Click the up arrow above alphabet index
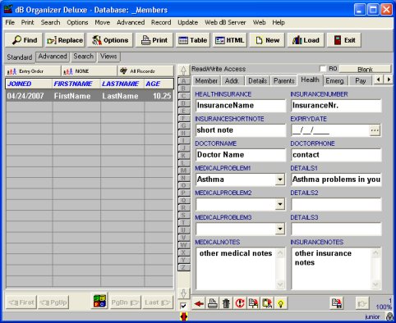This screenshot has height=323, width=396. point(183,71)
